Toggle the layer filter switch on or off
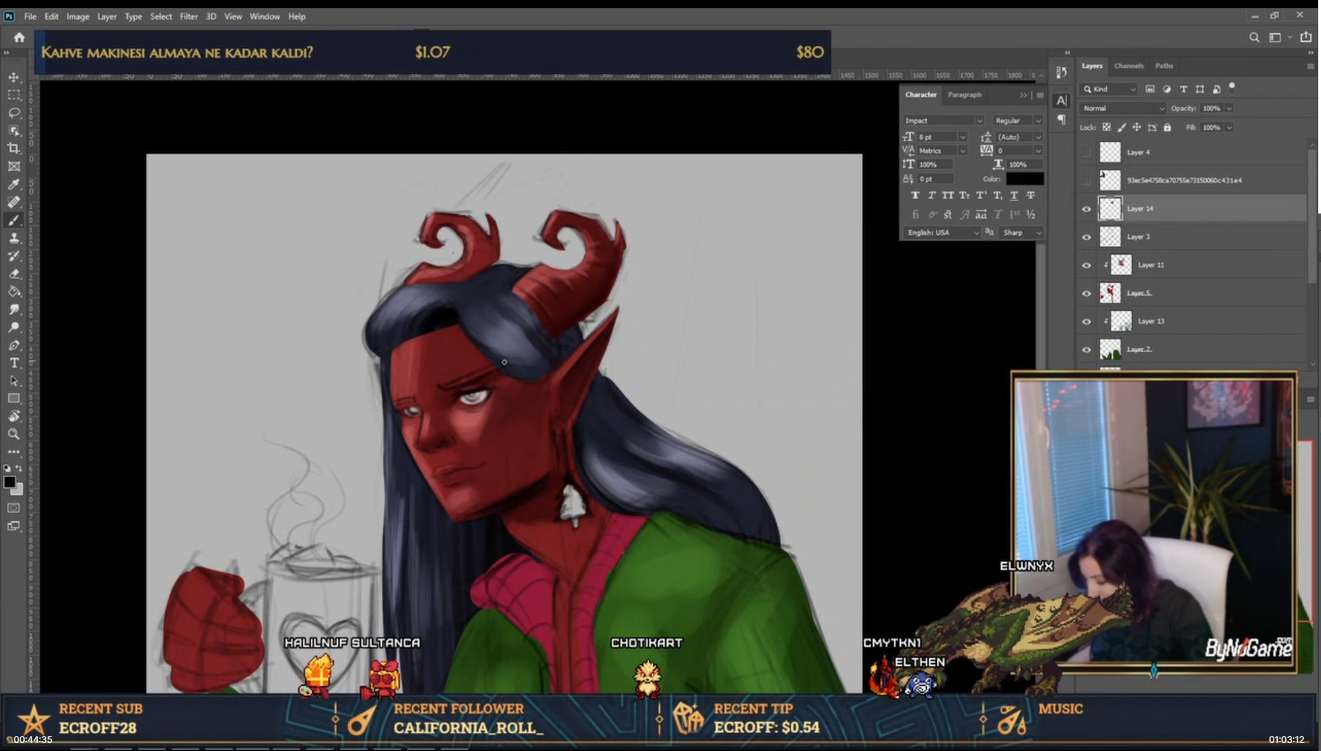Screen dimensions: 1321x751 [x=1232, y=87]
